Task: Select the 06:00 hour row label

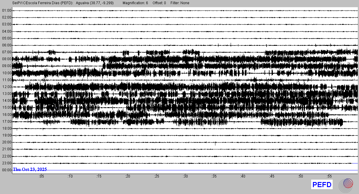Action: coord(6,45)
